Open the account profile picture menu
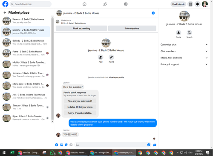The height and width of the screenshot is (156, 213). click(205, 4)
